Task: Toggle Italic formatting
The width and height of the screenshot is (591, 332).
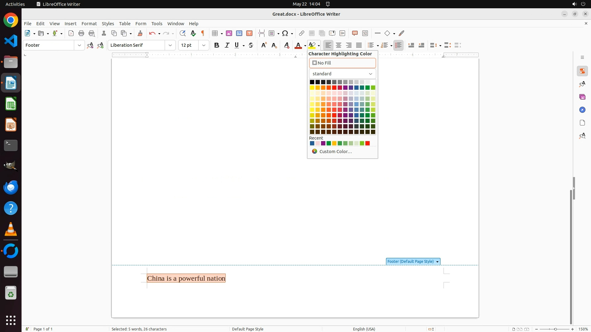Action: tap(227, 45)
